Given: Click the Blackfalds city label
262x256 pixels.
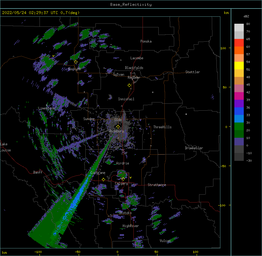Looking at the screenshot, I should (x=134, y=68).
